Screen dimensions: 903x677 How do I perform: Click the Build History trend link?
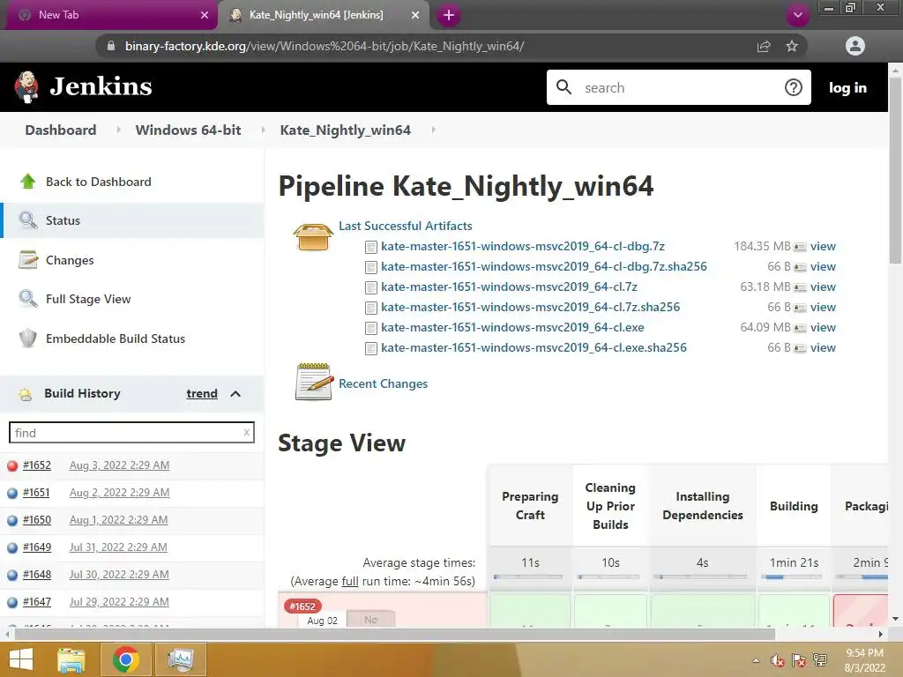[x=202, y=393]
